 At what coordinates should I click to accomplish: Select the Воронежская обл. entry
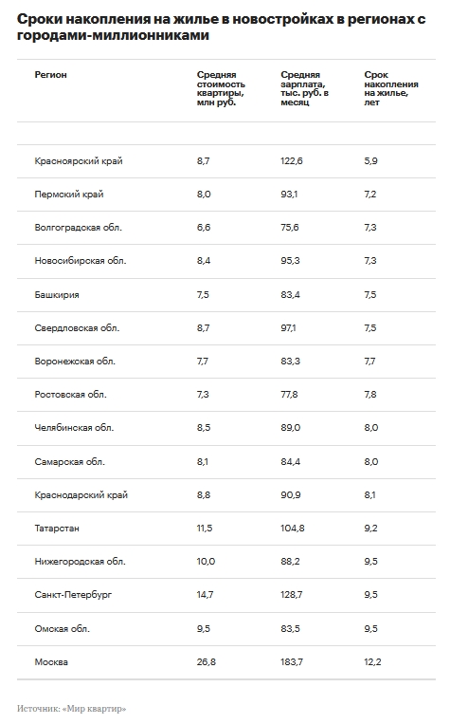(75, 362)
